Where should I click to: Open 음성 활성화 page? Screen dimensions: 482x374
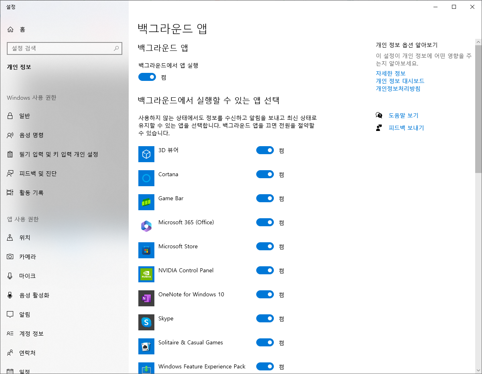pos(64,296)
